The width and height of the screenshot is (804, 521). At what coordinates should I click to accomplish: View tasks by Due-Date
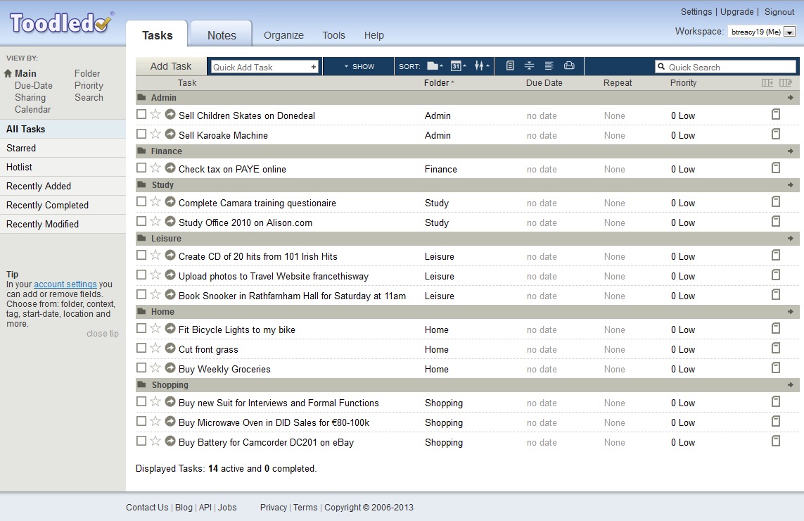(33, 85)
